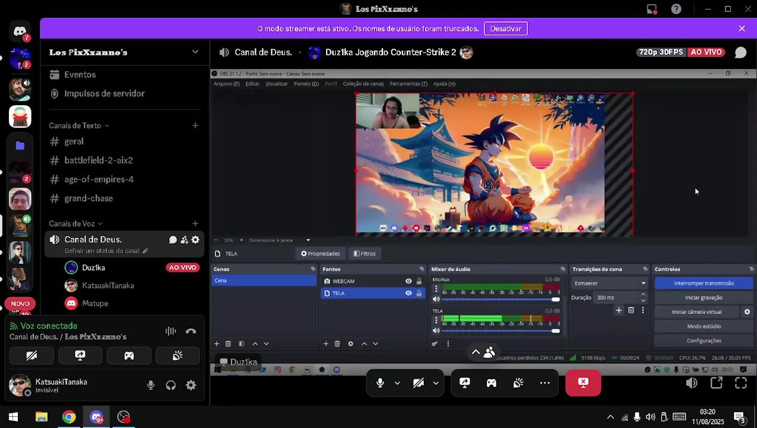Image resolution: width=757 pixels, height=428 pixels.
Task: Open Discord user settings gear
Action: (x=191, y=385)
